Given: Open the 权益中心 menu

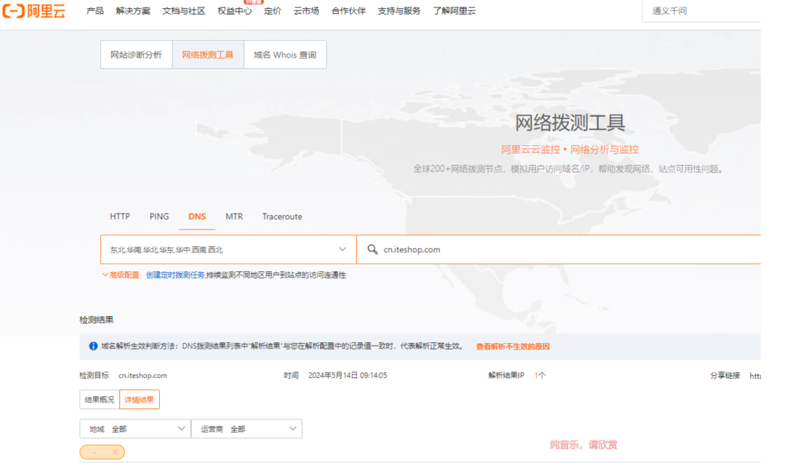Looking at the screenshot, I should pyautogui.click(x=234, y=10).
